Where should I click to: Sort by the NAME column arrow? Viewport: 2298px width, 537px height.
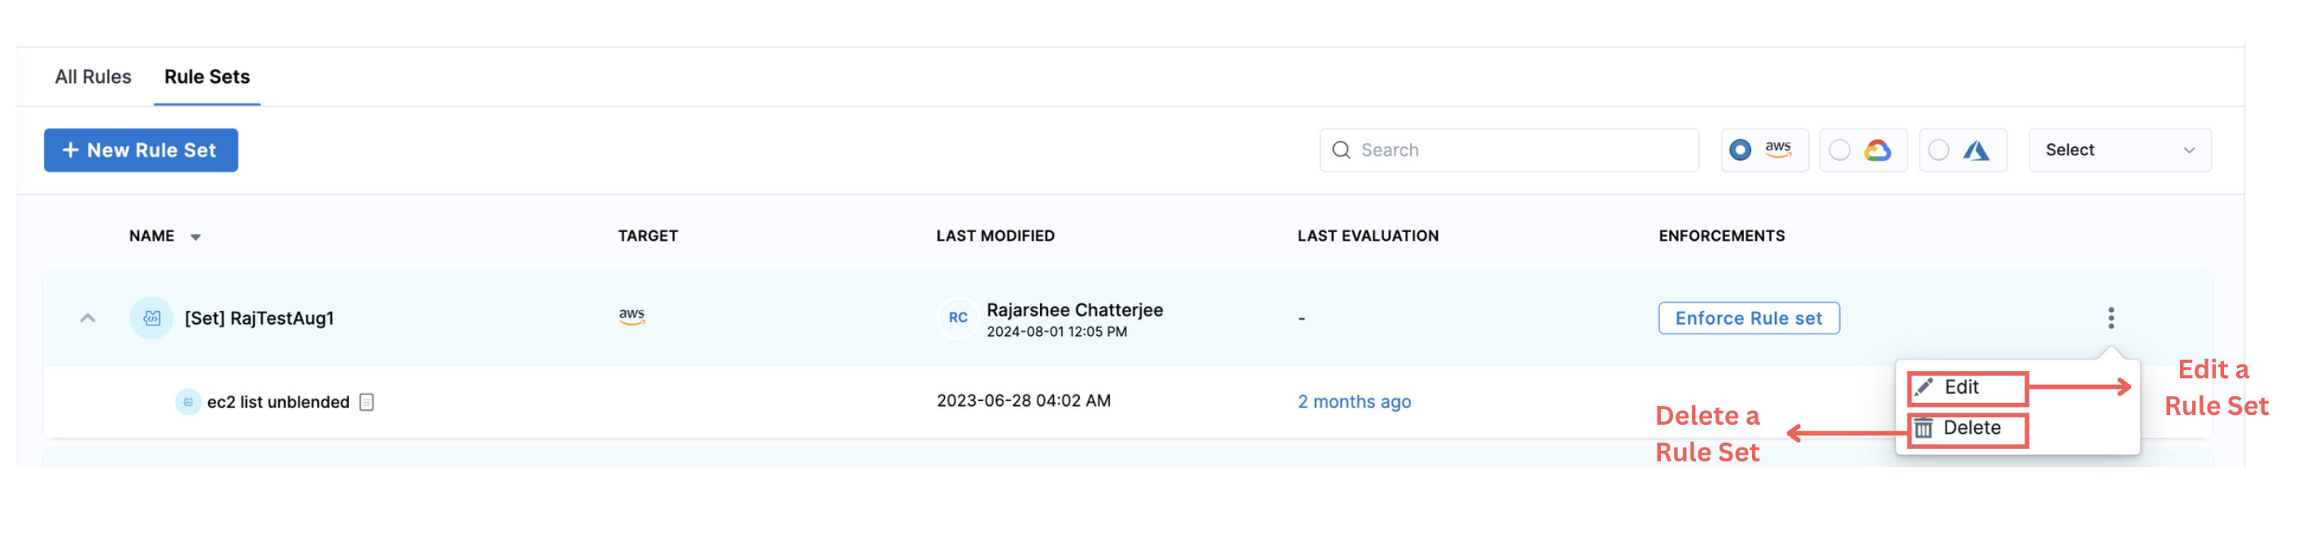coord(195,238)
